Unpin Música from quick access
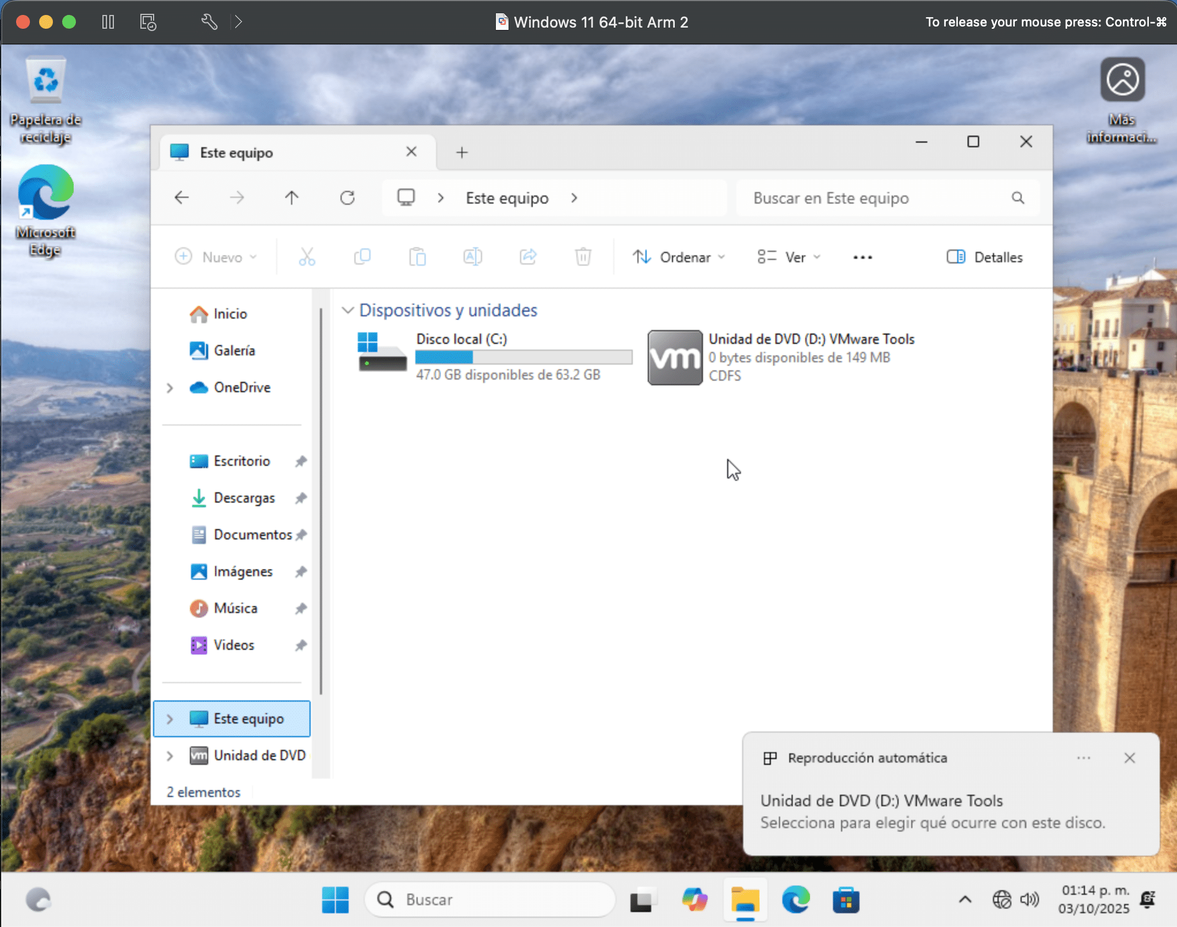Image resolution: width=1177 pixels, height=927 pixels. [301, 608]
